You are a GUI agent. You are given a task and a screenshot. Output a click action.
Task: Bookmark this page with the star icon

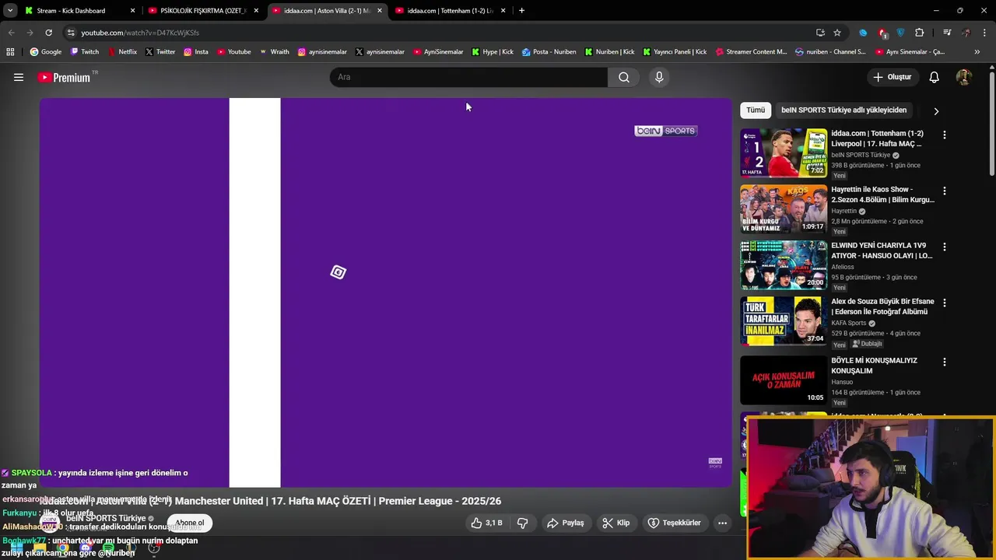pyautogui.click(x=837, y=33)
